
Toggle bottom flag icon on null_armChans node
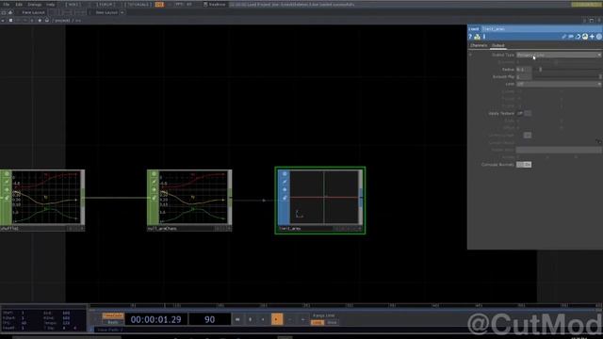coord(154,198)
